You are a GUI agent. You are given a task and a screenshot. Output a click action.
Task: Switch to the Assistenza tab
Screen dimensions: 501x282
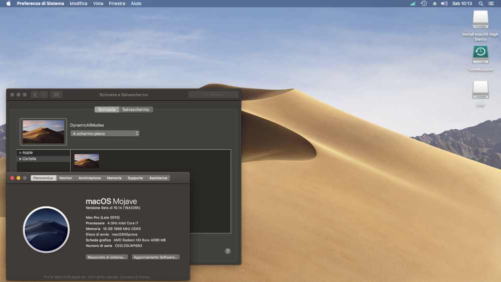[x=158, y=178]
